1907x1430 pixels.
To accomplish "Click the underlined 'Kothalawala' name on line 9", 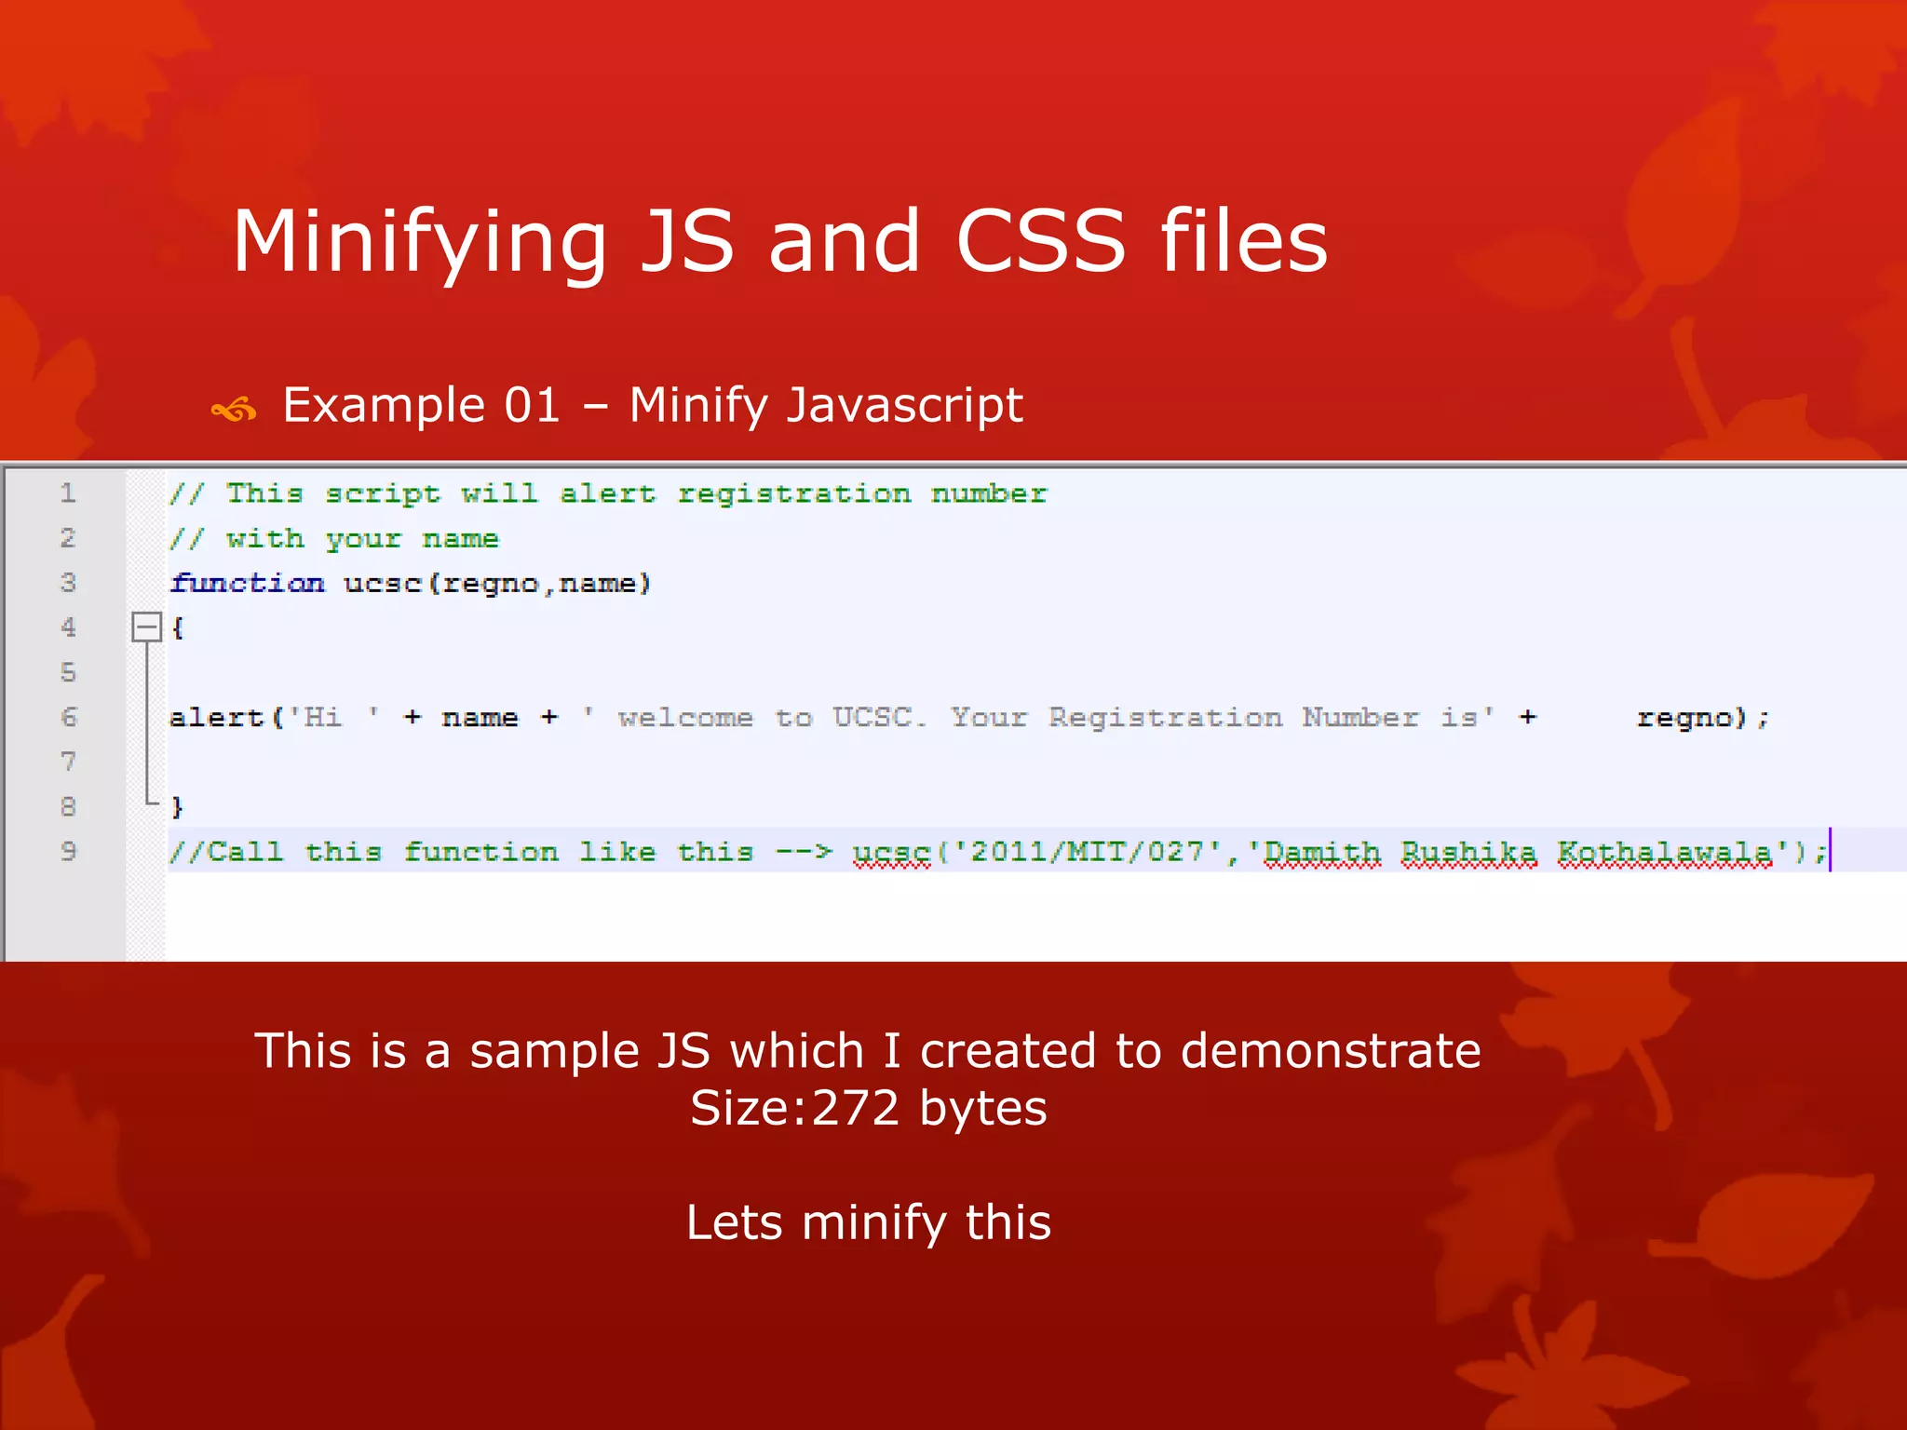I will [1665, 852].
